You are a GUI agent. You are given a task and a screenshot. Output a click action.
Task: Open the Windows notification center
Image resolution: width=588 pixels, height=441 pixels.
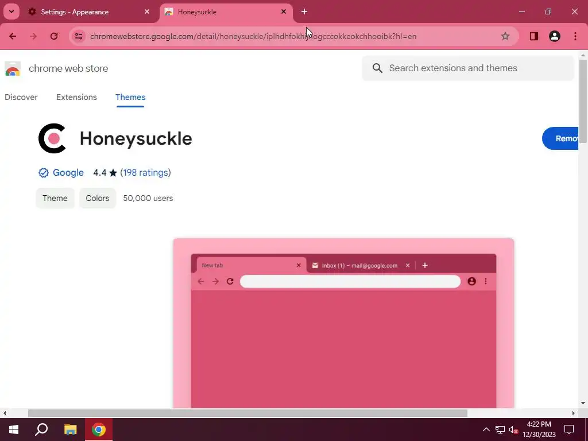click(x=569, y=430)
